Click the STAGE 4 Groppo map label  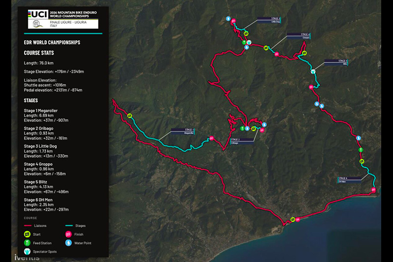tap(299, 36)
